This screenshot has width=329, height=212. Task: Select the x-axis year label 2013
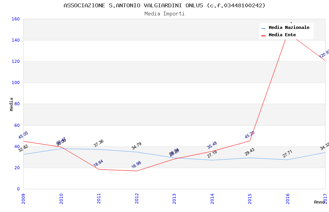pyautogui.click(x=174, y=199)
